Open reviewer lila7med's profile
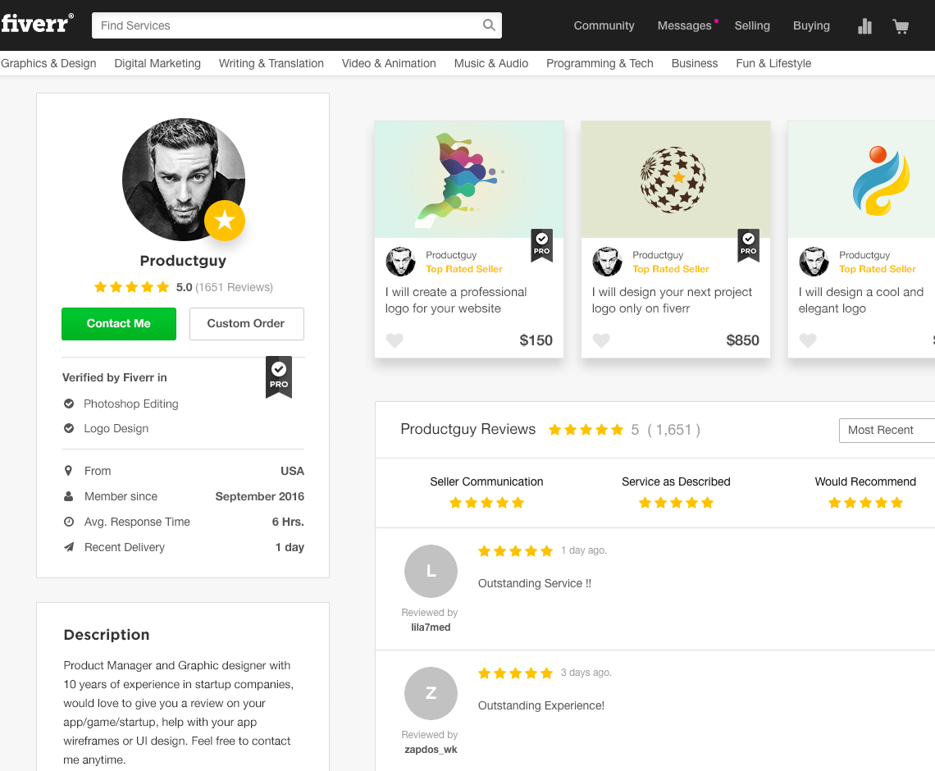 (x=431, y=627)
